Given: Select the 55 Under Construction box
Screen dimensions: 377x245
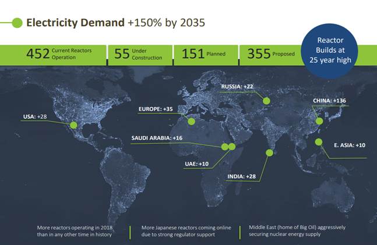Looking at the screenshot, I should pos(140,55).
